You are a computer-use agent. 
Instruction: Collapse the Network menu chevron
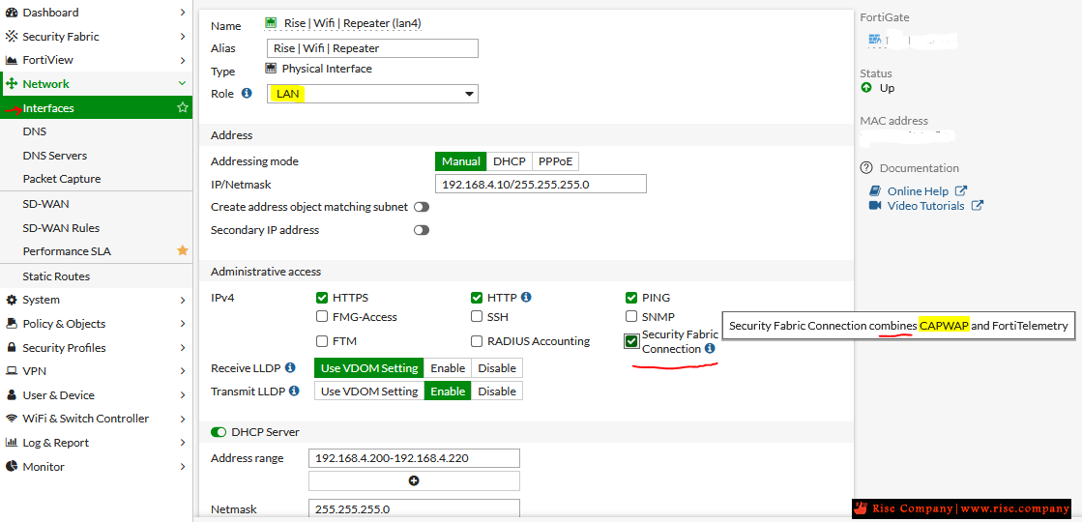coord(182,83)
